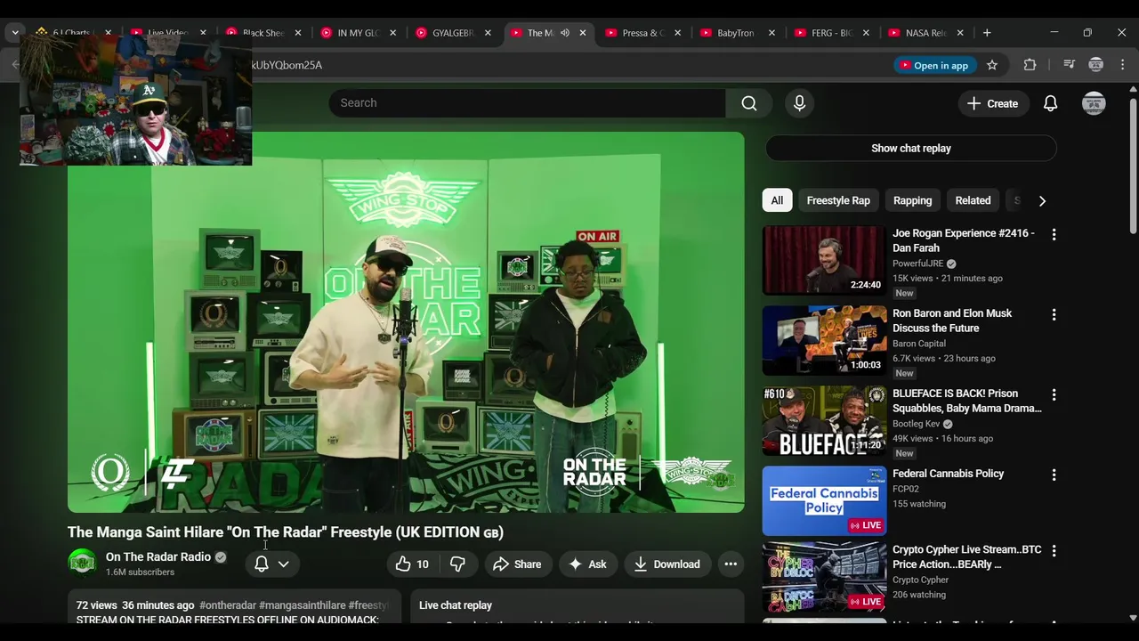Click the 1.6M subscribers text
Viewport: 1139px width, 641px height.
point(140,572)
